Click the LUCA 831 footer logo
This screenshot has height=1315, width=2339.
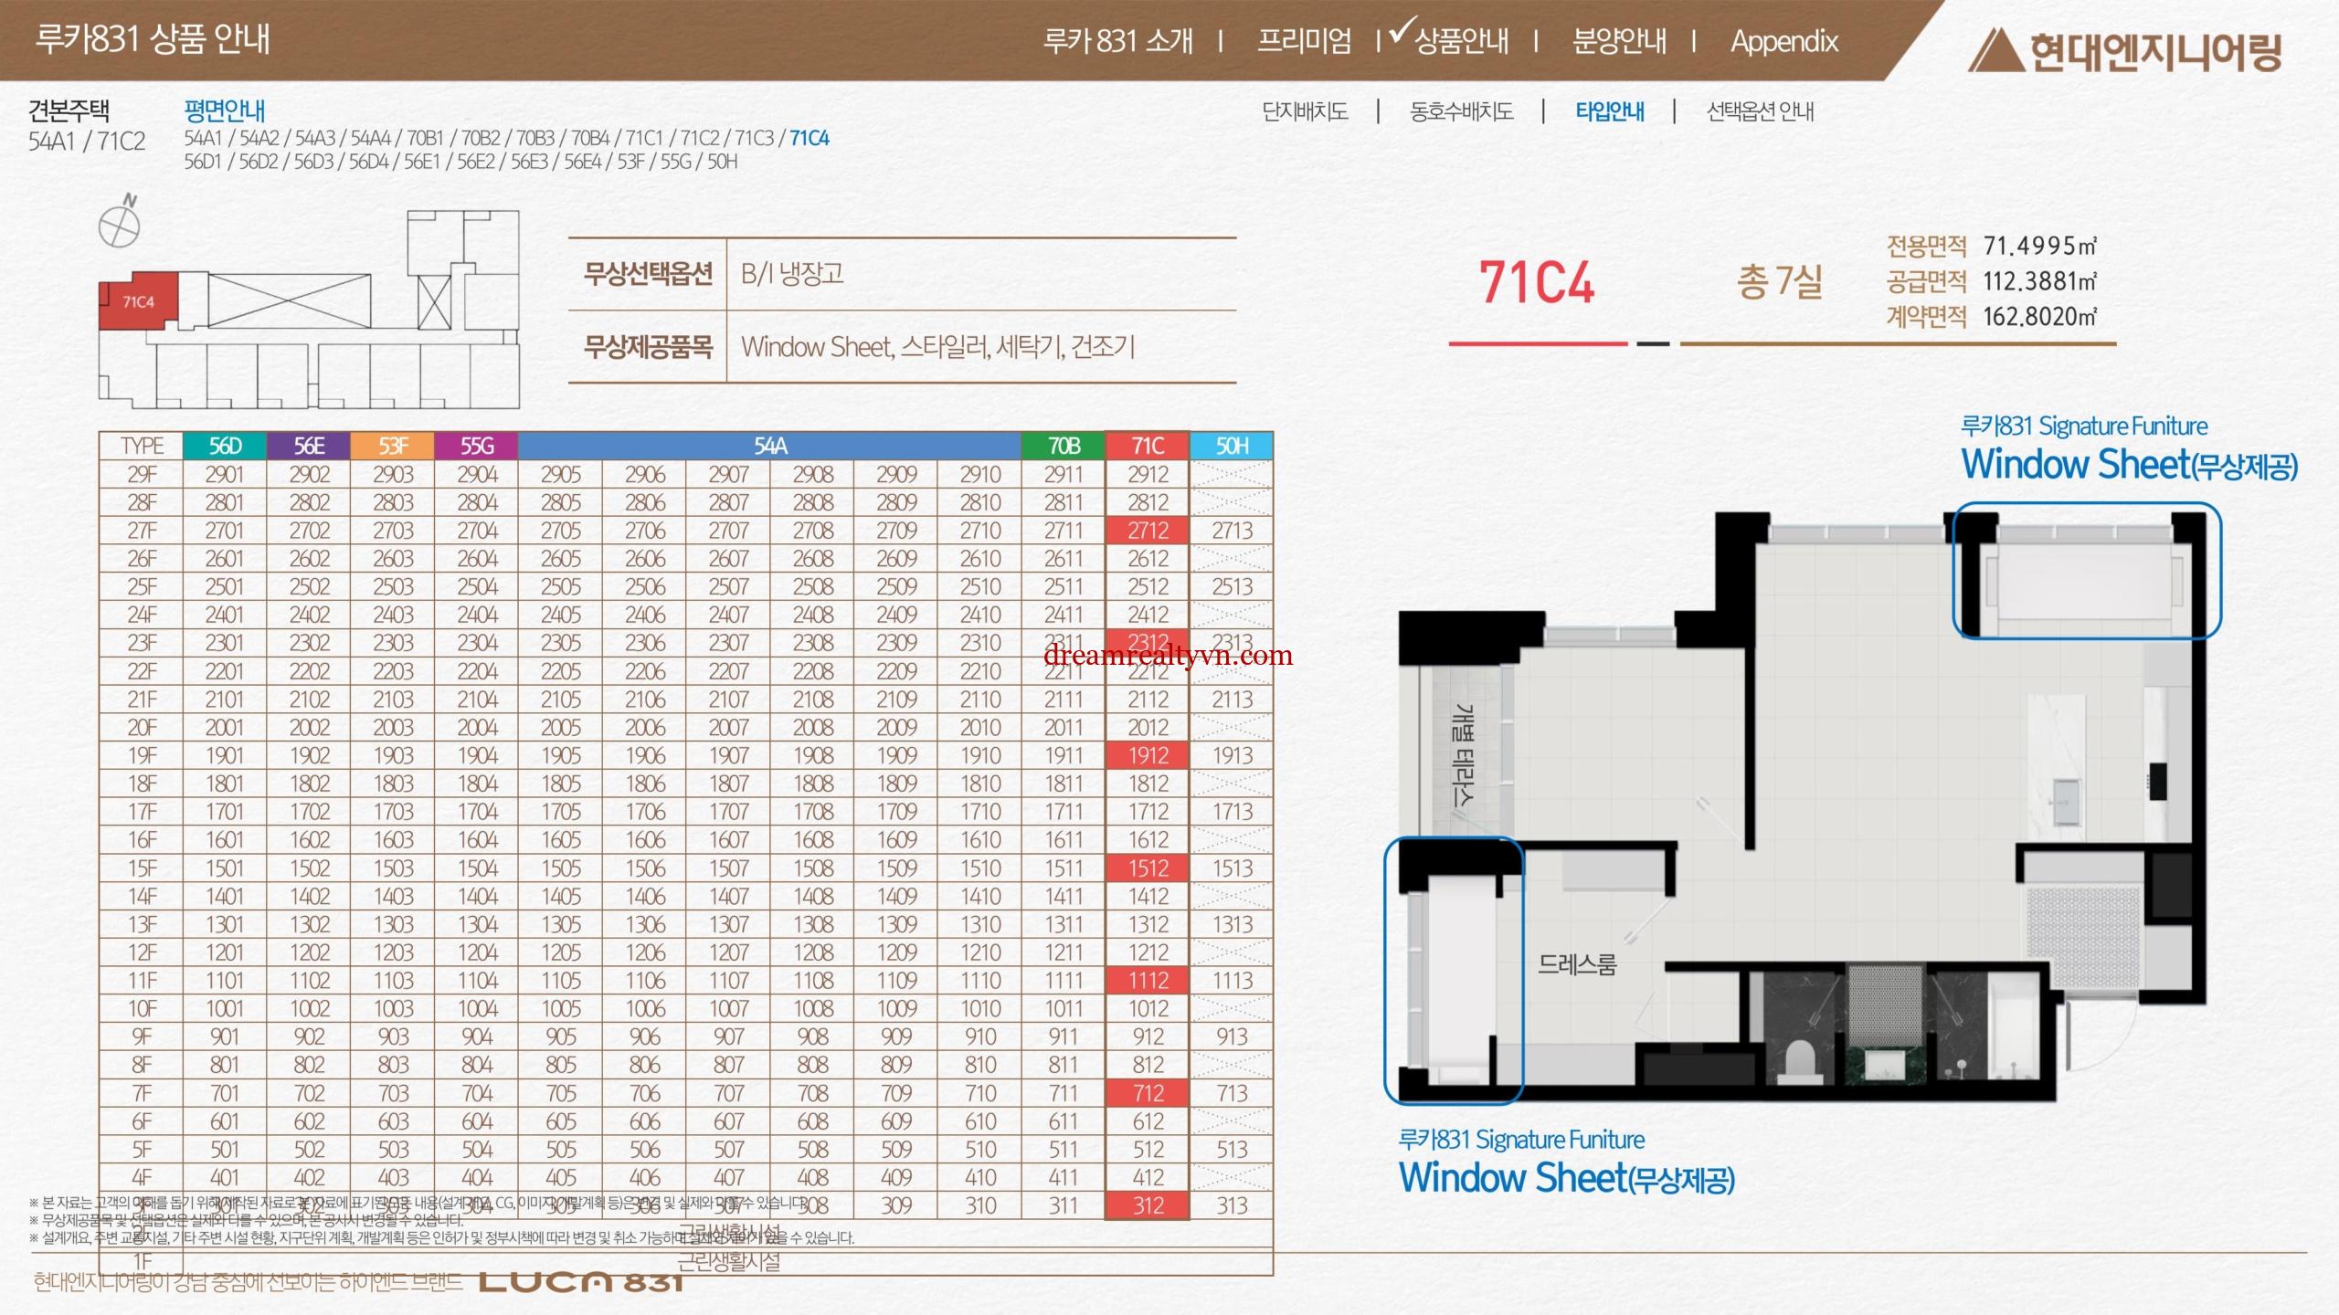click(x=581, y=1282)
